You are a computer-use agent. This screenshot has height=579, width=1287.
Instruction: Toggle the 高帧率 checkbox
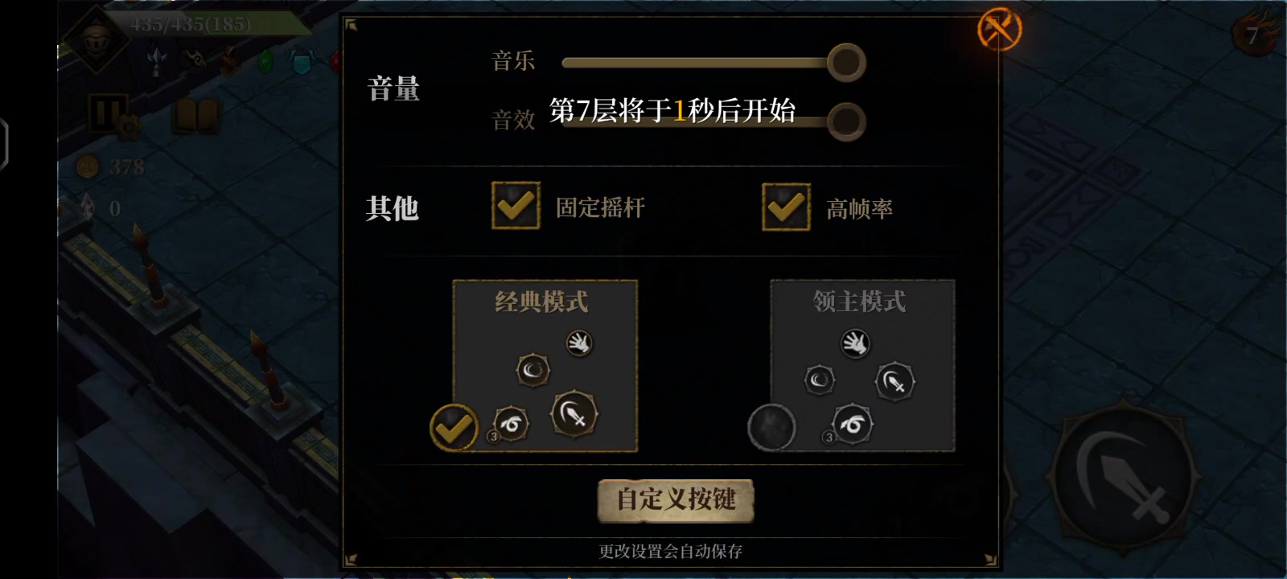coord(786,207)
